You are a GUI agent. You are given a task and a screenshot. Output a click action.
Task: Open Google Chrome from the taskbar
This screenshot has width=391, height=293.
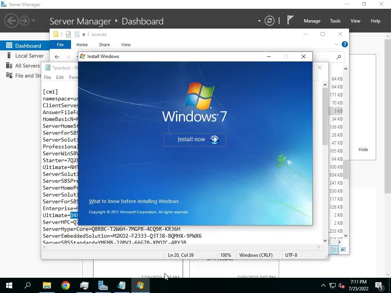pyautogui.click(x=66, y=285)
